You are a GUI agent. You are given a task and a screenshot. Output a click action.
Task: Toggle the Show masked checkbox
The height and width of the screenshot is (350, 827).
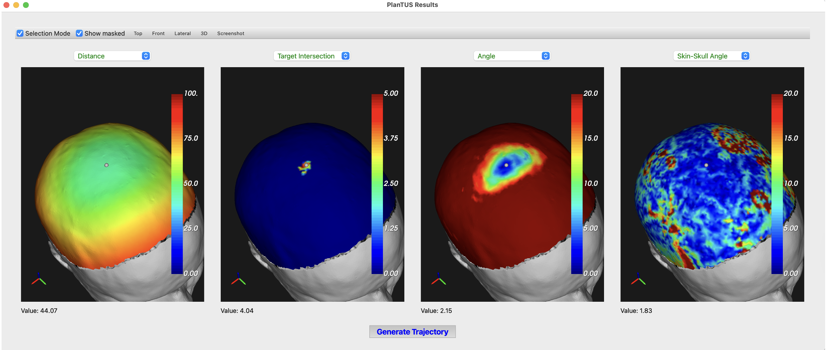click(x=79, y=33)
